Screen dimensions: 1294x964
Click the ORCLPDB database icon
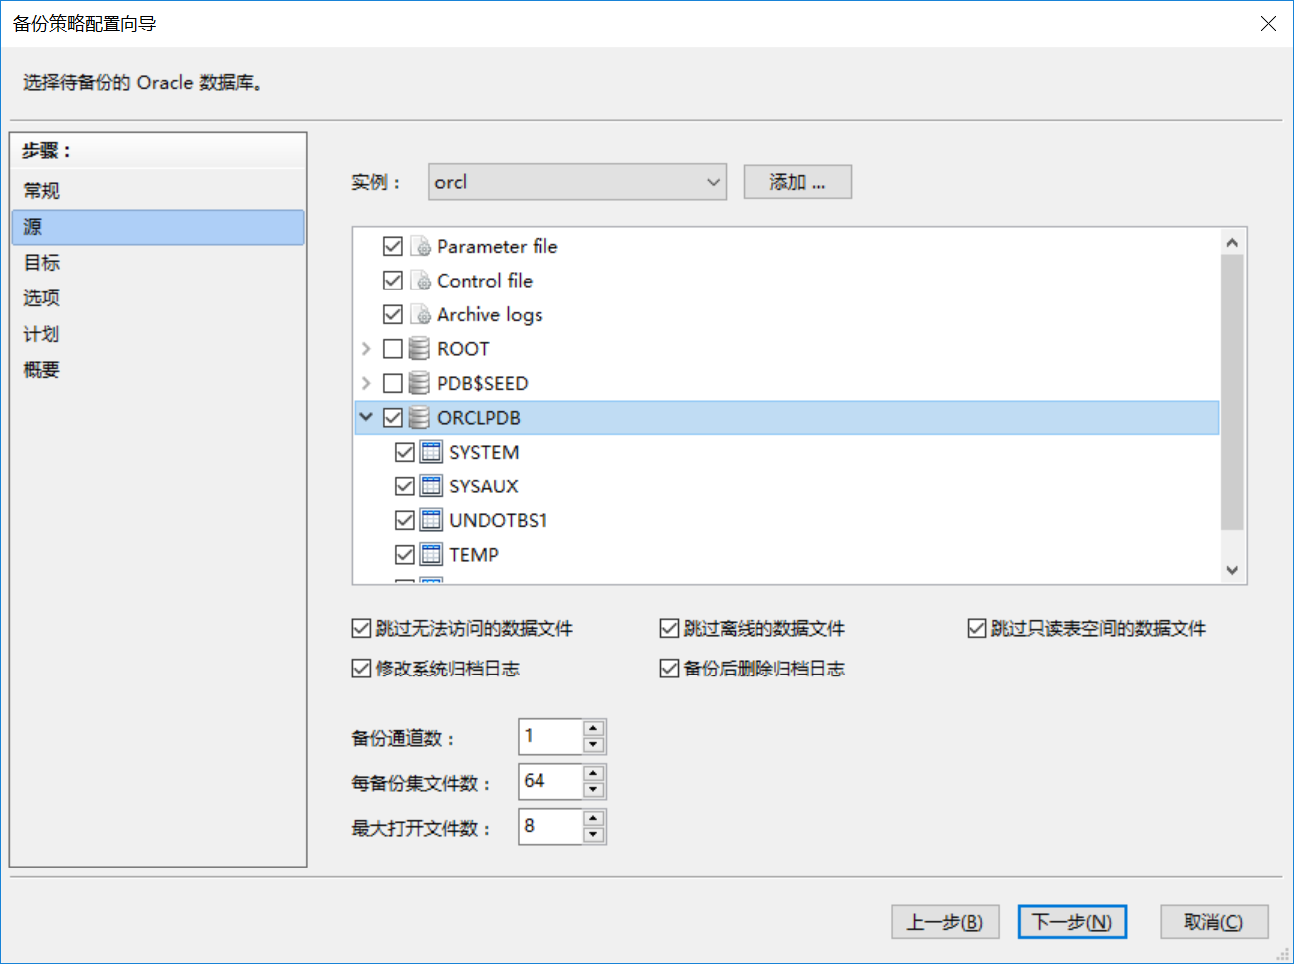(420, 418)
